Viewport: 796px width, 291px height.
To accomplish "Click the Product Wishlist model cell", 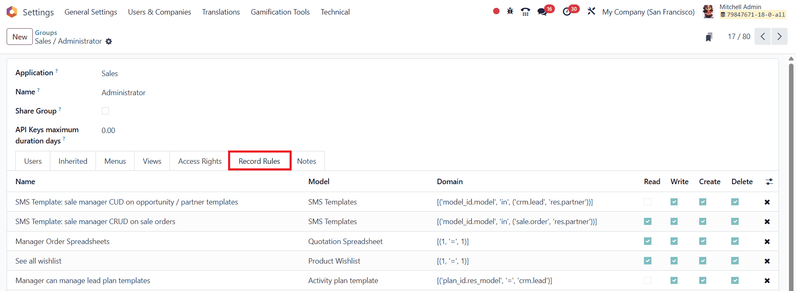I will (x=334, y=261).
